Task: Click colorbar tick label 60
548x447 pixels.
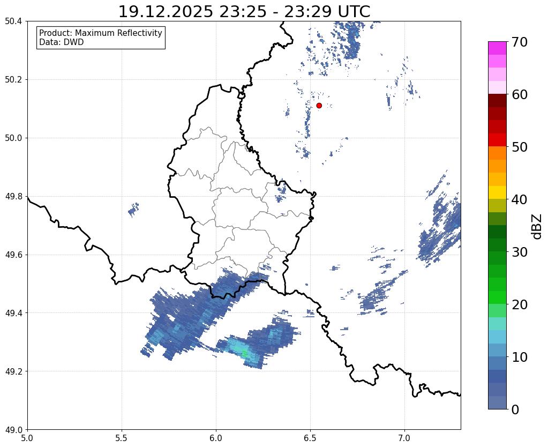Action: 520,94
